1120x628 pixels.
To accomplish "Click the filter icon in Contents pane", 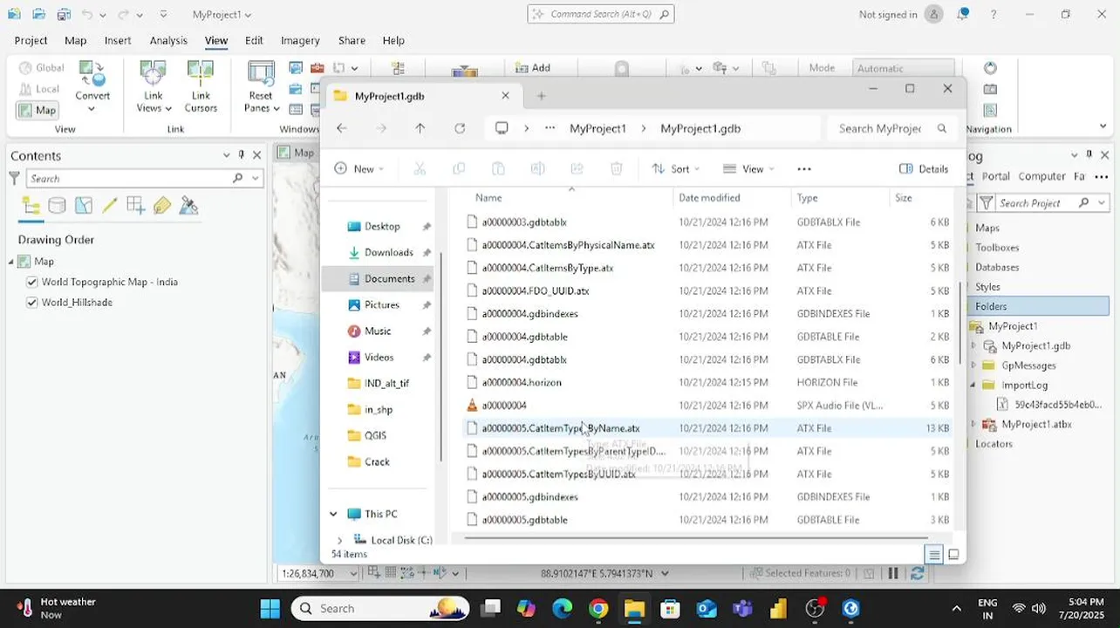I will (x=14, y=178).
